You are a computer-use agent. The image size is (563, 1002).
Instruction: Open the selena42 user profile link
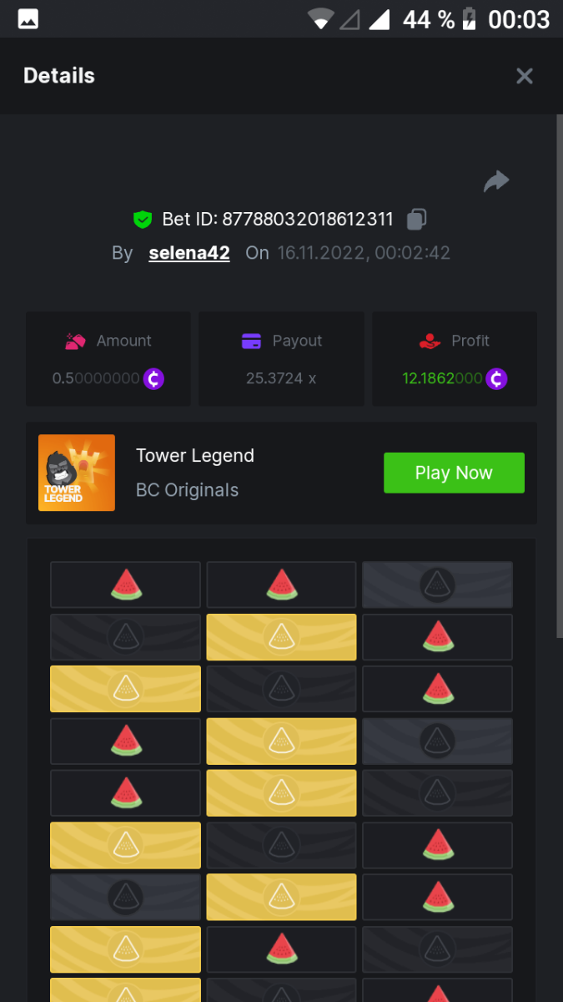click(x=189, y=253)
